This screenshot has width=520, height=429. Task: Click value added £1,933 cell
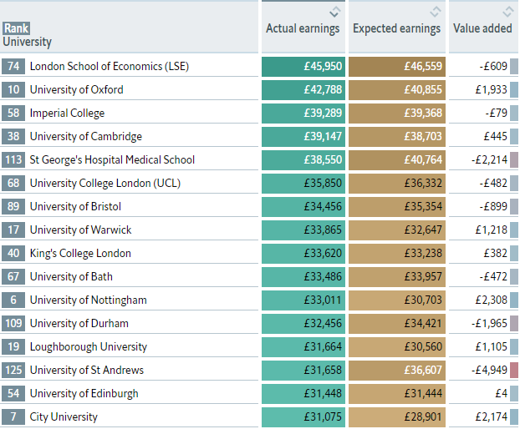click(x=483, y=89)
